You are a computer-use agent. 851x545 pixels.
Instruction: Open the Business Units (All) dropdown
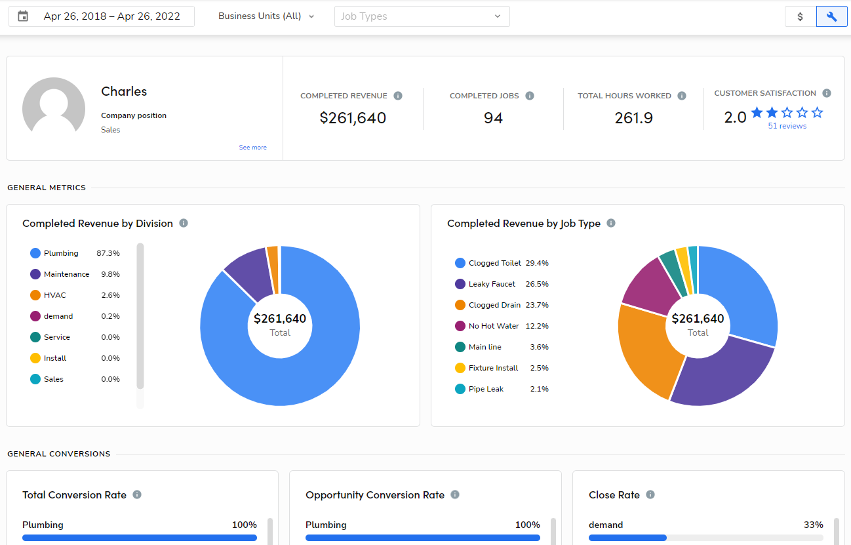(266, 16)
